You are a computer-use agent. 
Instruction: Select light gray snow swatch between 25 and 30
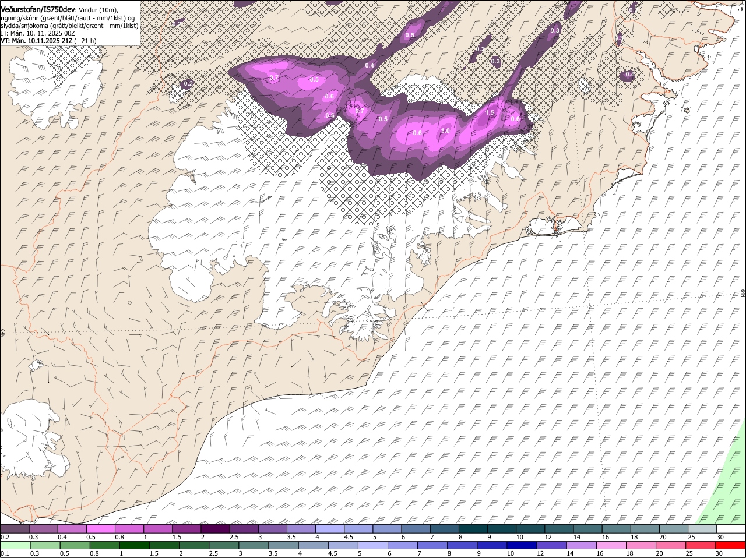[702, 529]
